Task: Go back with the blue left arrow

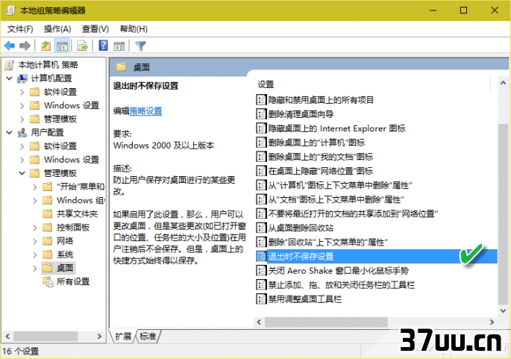Action: point(10,46)
